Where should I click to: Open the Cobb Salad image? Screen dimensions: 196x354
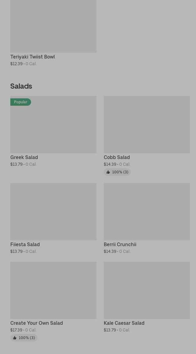click(x=147, y=125)
